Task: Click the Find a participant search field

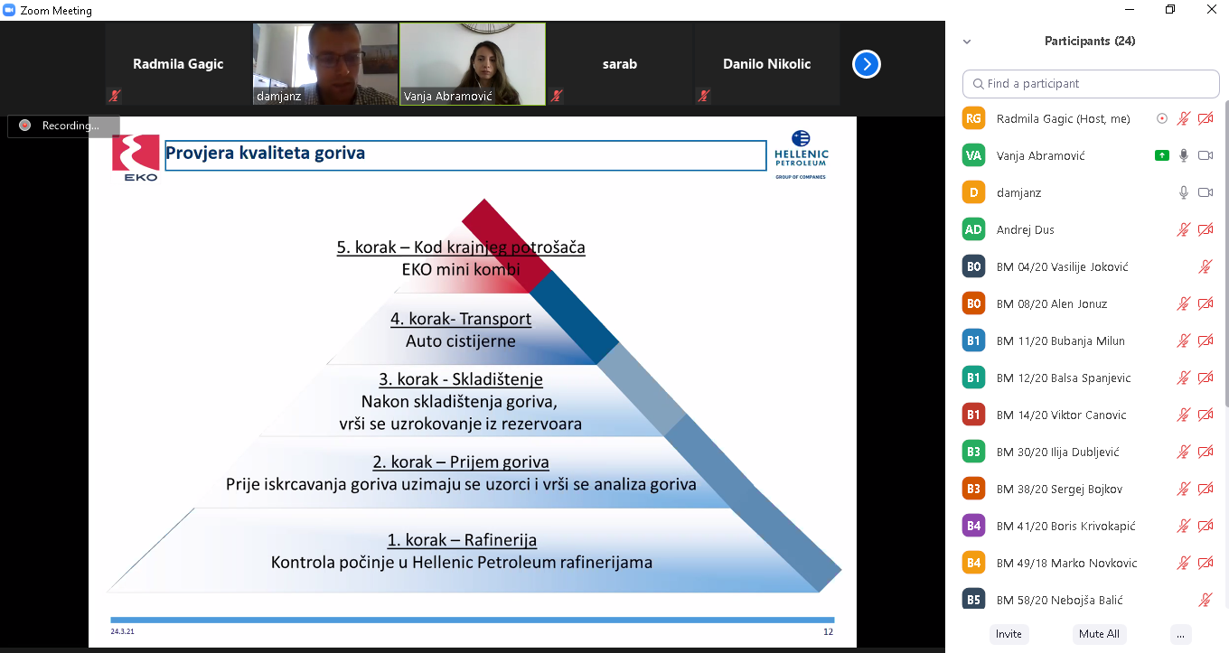Action: pyautogui.click(x=1091, y=83)
